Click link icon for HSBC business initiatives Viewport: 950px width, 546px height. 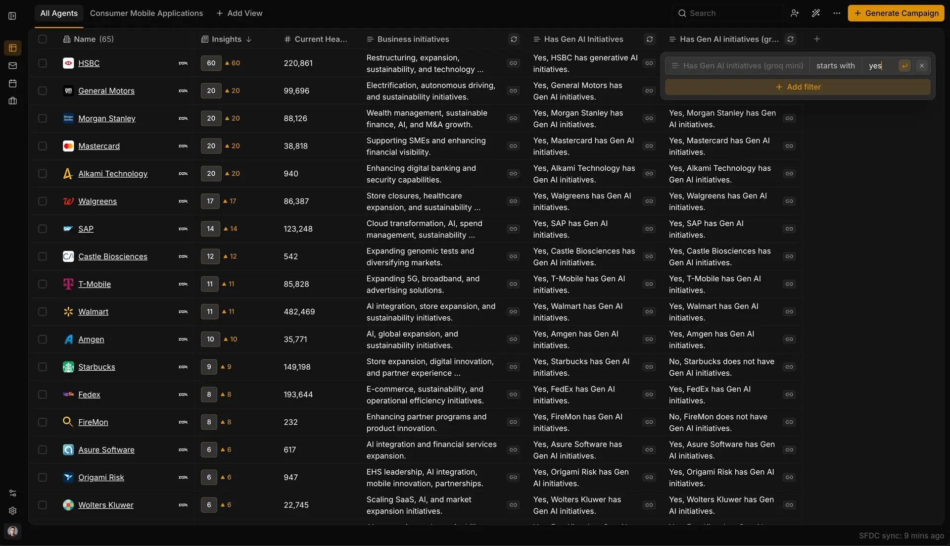pos(514,63)
